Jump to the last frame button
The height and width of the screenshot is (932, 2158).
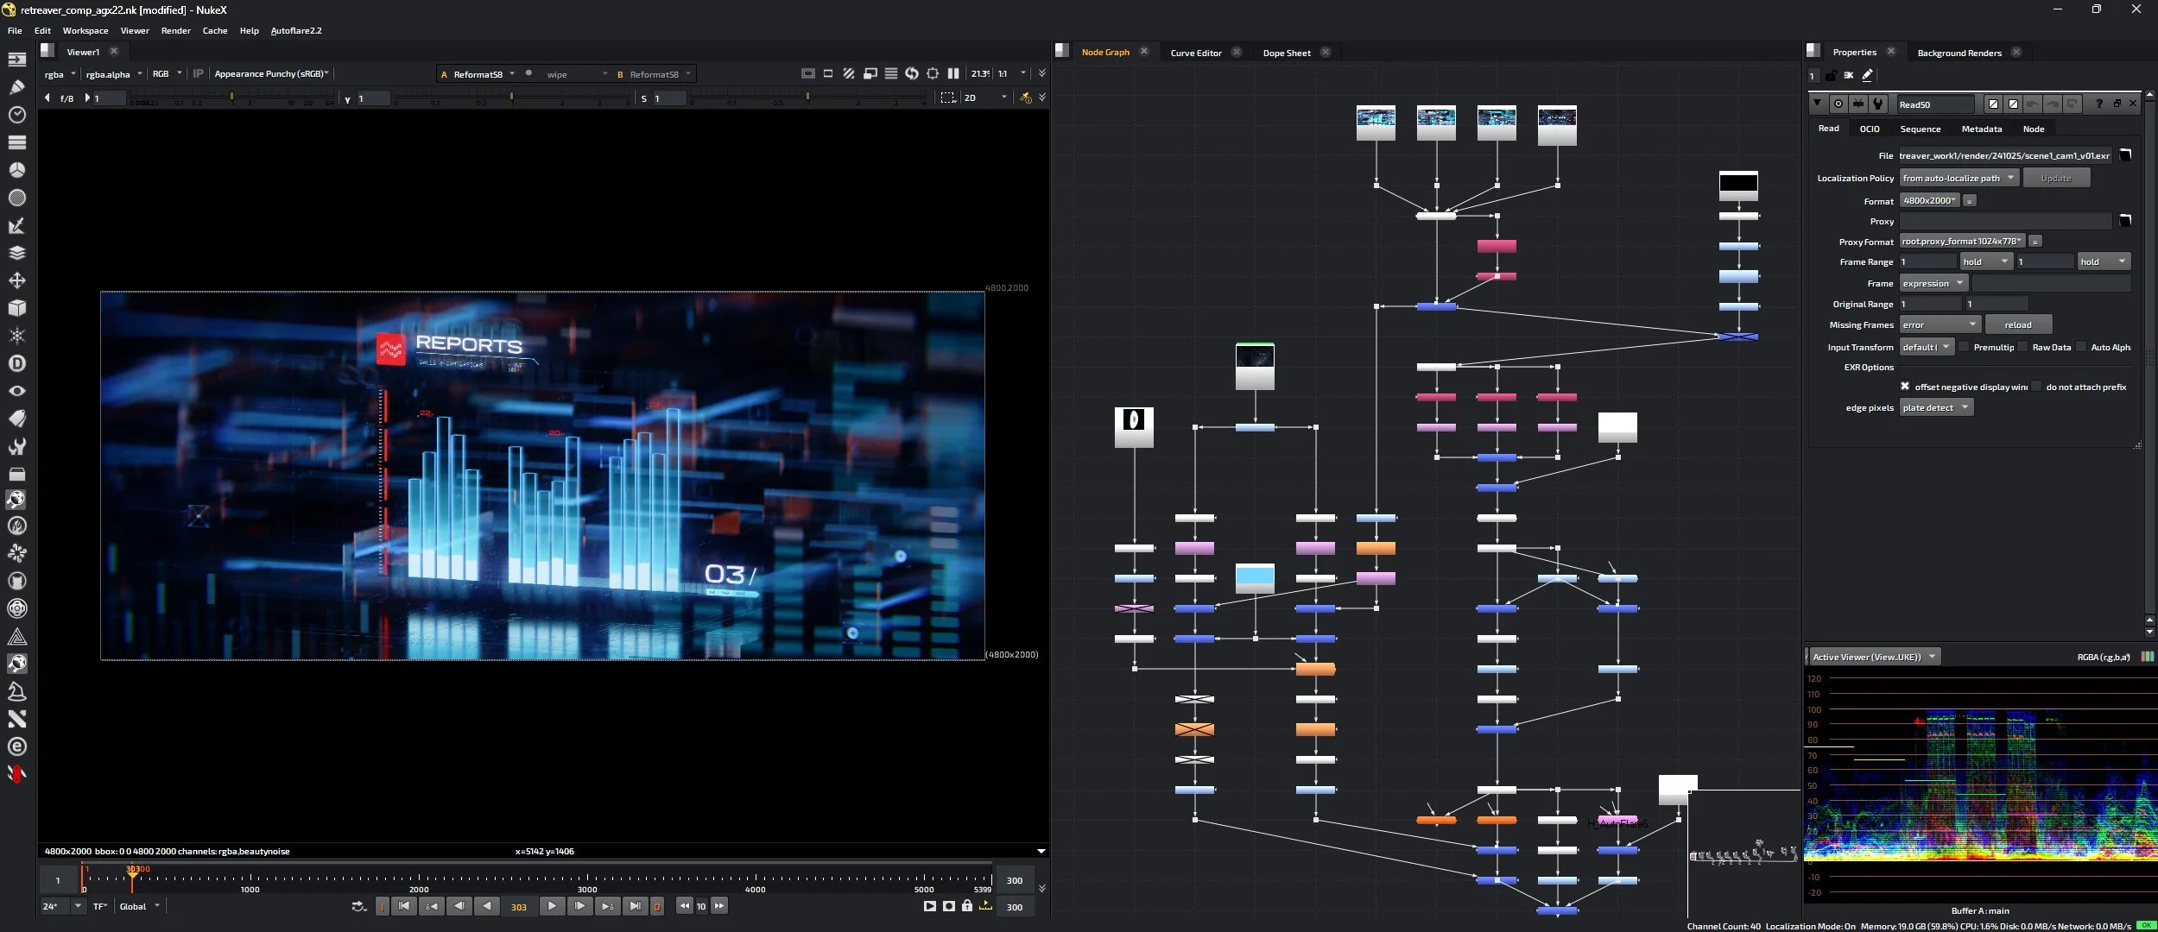[635, 906]
